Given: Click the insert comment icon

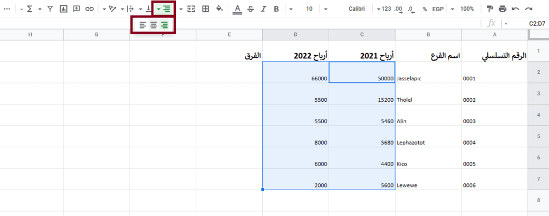Looking at the screenshot, I should point(76,9).
